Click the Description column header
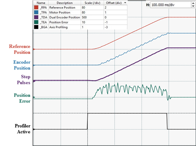 pyautogui.click(x=64, y=2)
